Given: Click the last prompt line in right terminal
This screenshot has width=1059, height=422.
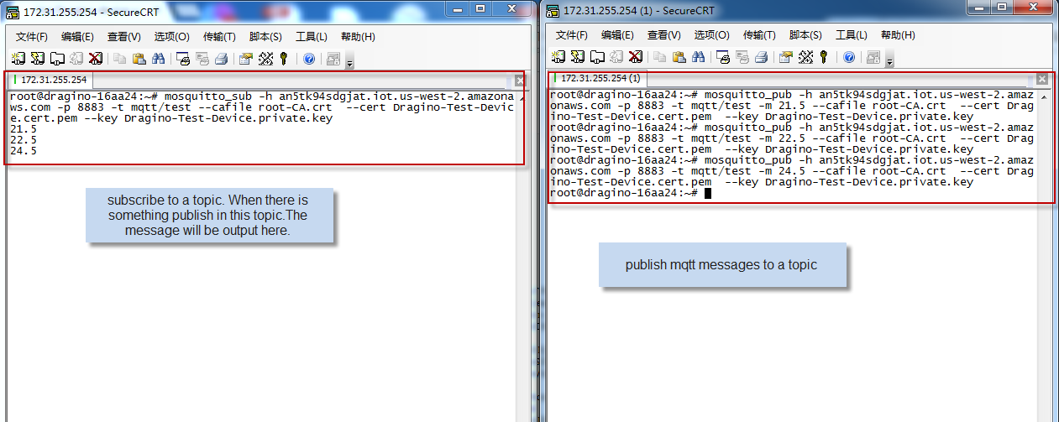Looking at the screenshot, I should coord(631,193).
